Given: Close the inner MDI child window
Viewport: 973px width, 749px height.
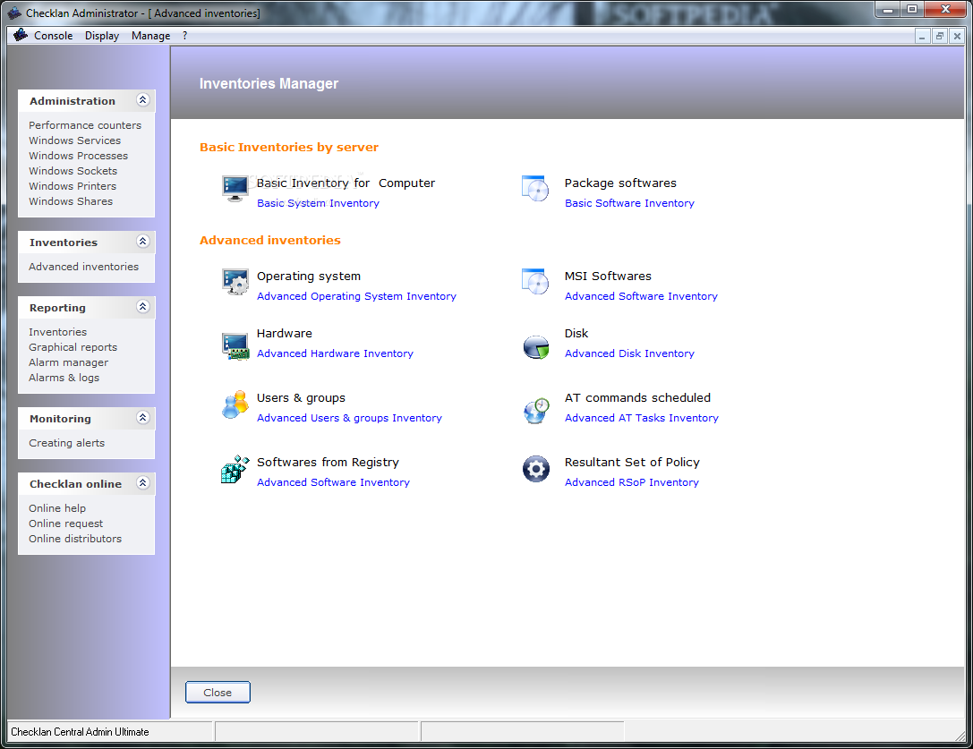Looking at the screenshot, I should [x=957, y=36].
